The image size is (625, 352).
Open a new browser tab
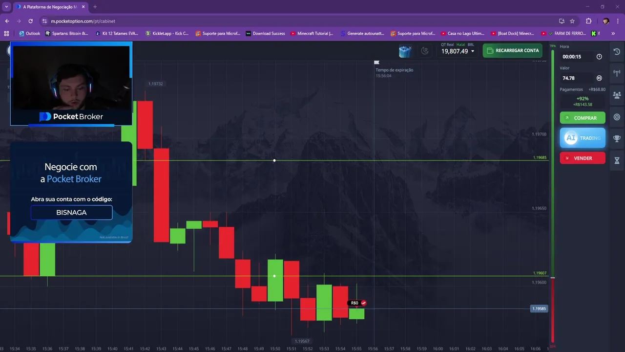coord(95,7)
